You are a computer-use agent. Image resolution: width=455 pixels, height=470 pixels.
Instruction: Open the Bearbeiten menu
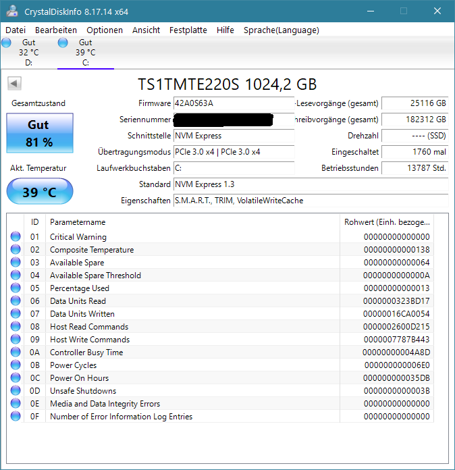tap(56, 30)
